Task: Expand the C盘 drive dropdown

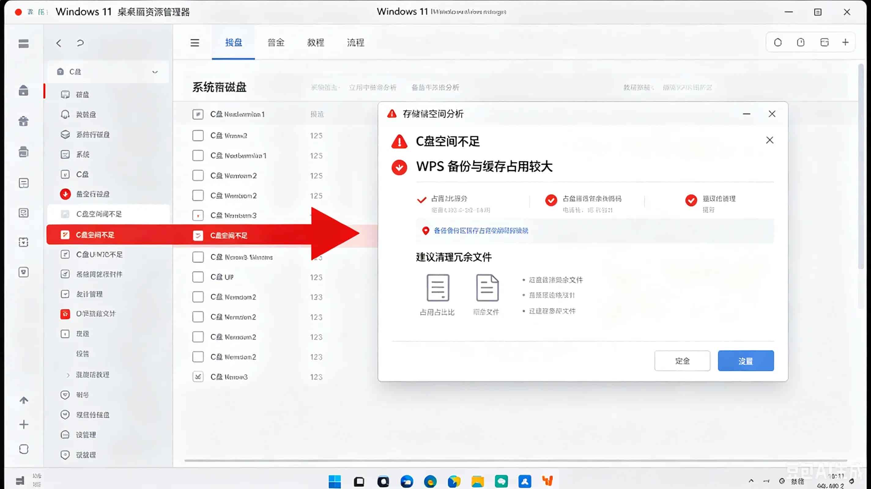Action: coord(155,72)
